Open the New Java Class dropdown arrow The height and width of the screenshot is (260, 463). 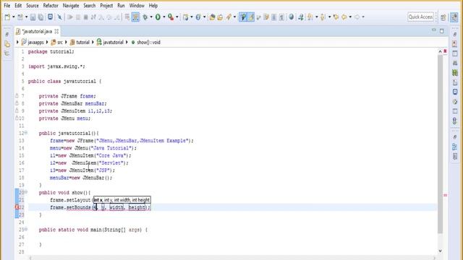point(204,17)
